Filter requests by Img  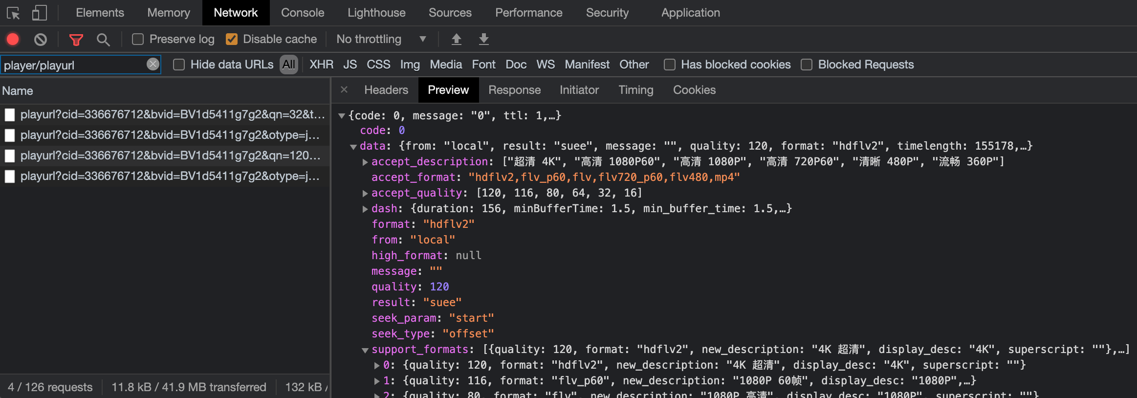(x=410, y=65)
